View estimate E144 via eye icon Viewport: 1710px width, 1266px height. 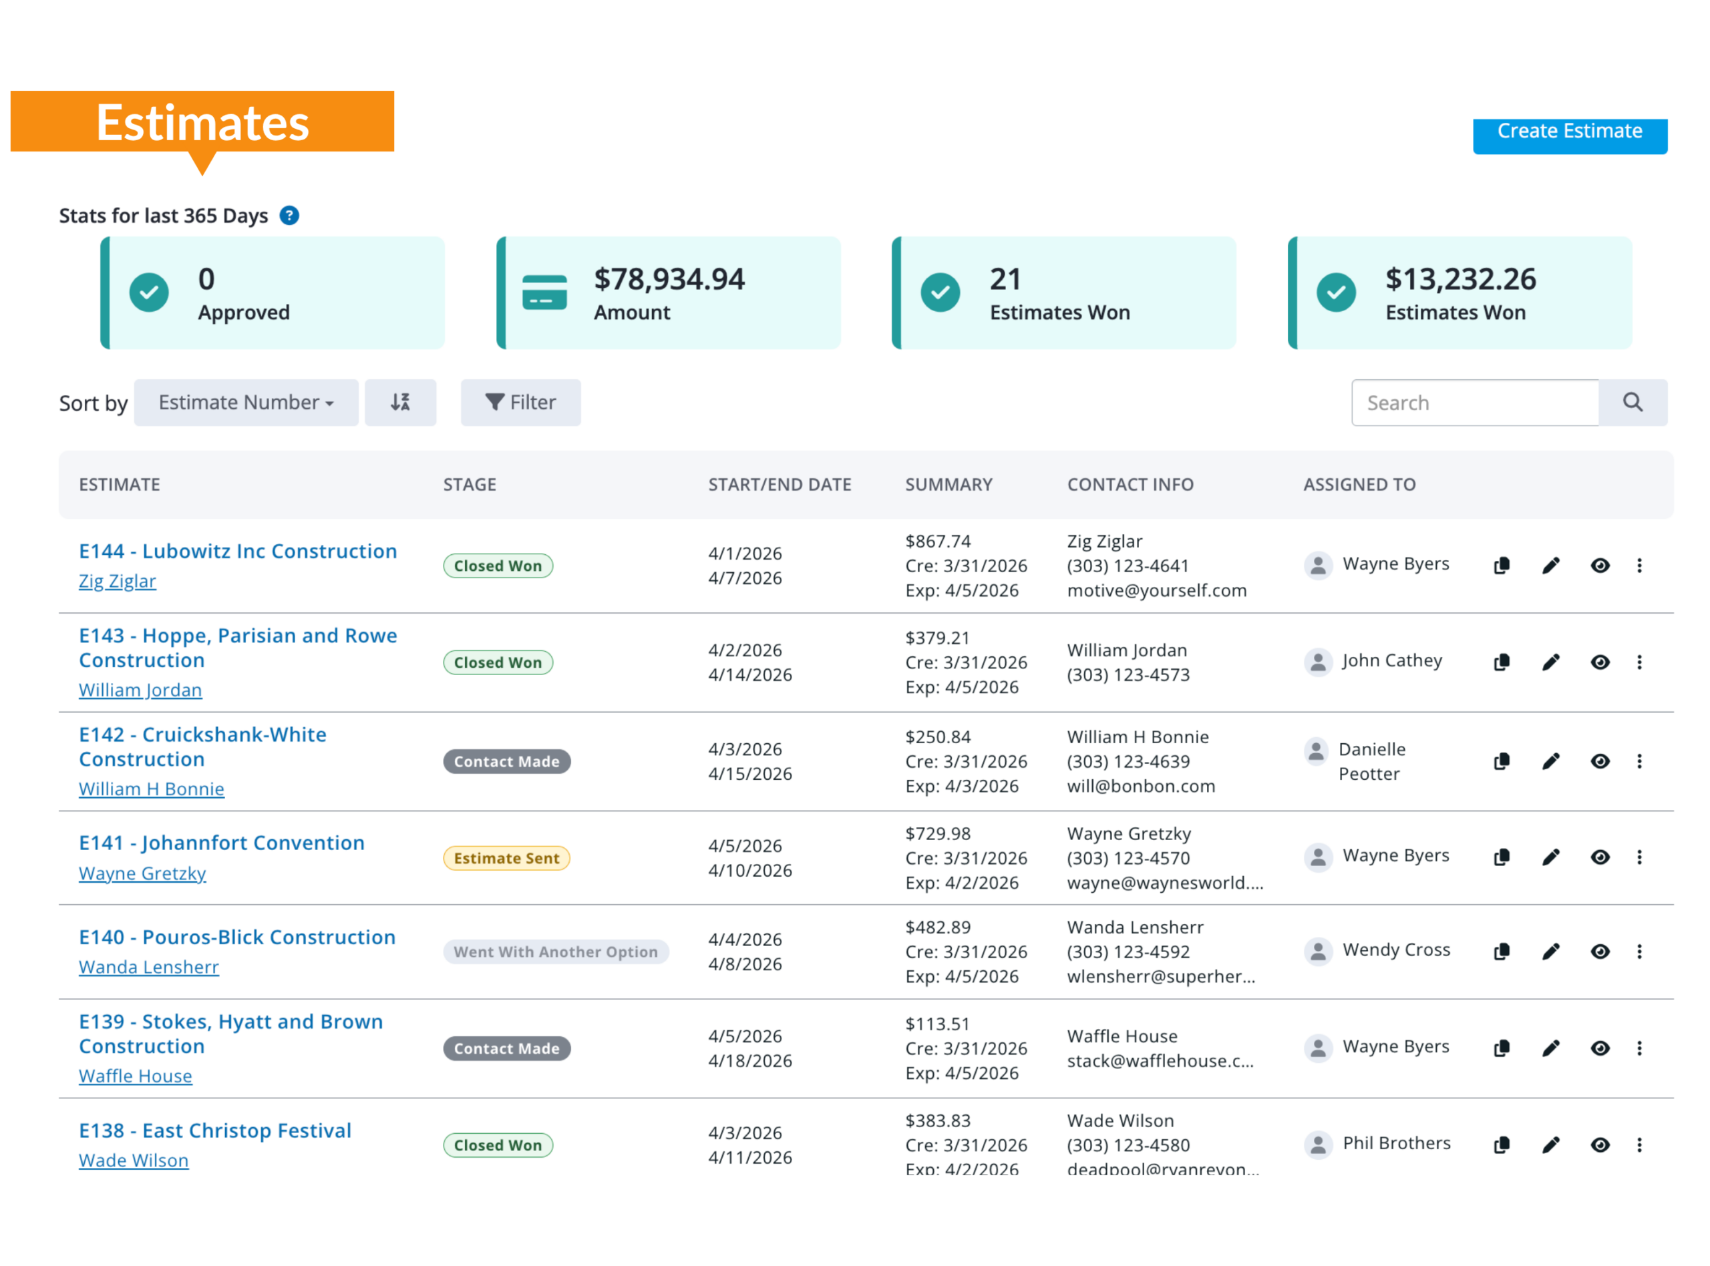(1600, 566)
